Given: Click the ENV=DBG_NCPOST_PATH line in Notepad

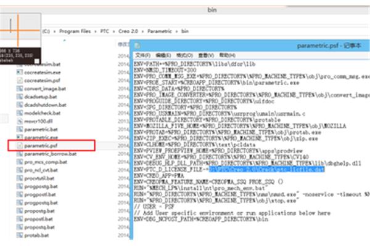Looking at the screenshot, I should [201, 219].
